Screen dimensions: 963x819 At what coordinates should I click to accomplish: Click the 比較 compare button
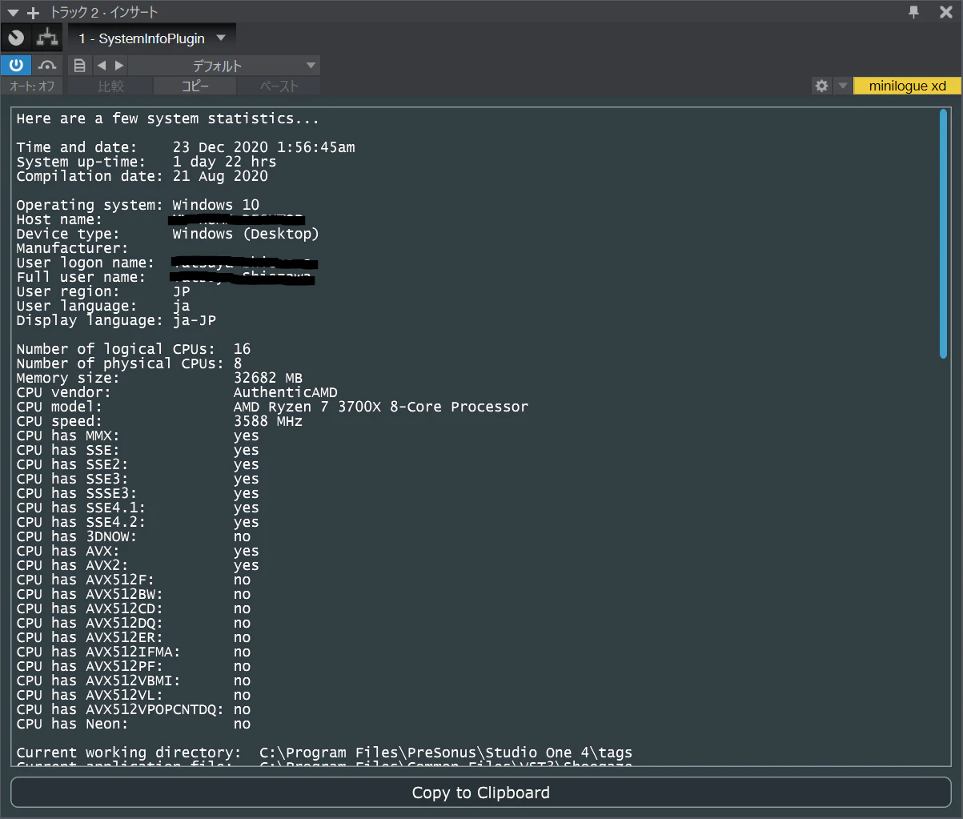pos(110,86)
